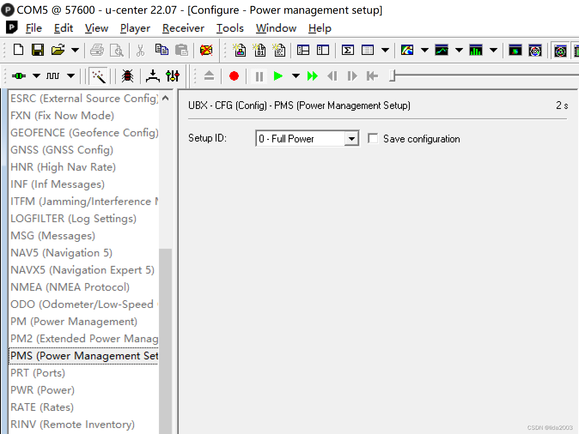This screenshot has width=579, height=434.
Task: Select RATE (Rates) in the list
Action: [x=42, y=407]
